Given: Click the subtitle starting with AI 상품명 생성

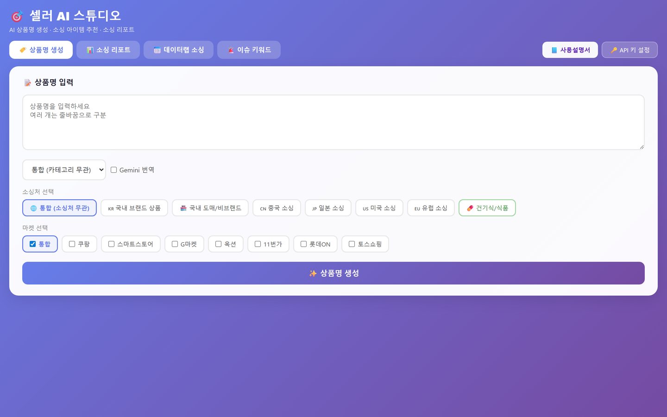Looking at the screenshot, I should coord(72,30).
